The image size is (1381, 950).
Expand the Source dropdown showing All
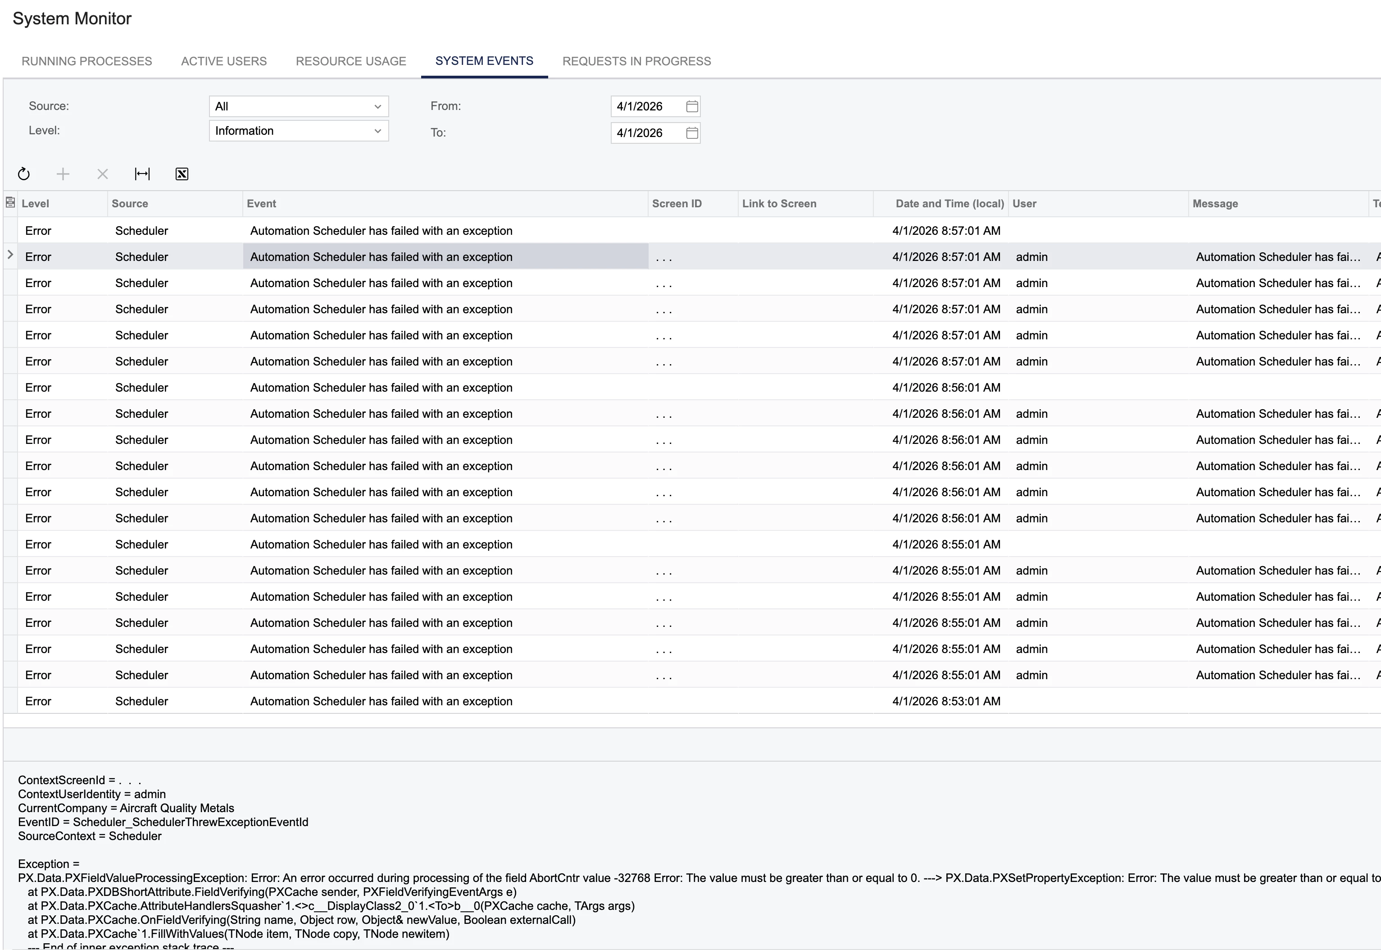click(x=377, y=106)
